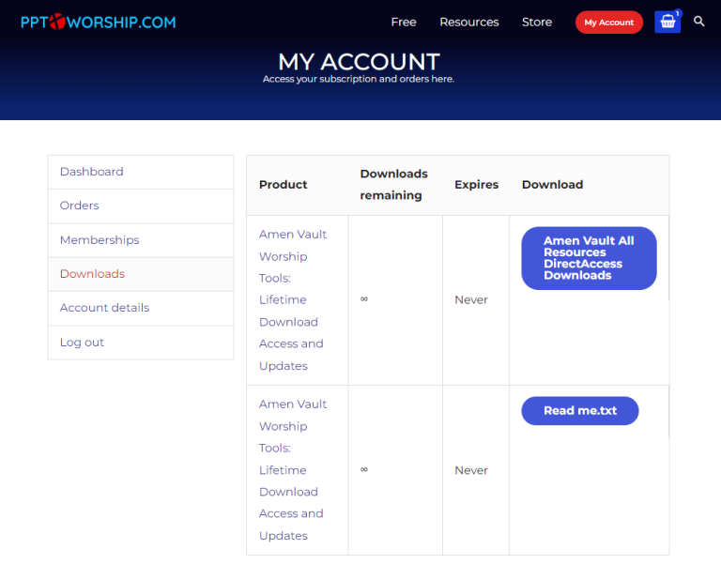Click Log out in the sidebar
721x580 pixels.
click(x=82, y=343)
